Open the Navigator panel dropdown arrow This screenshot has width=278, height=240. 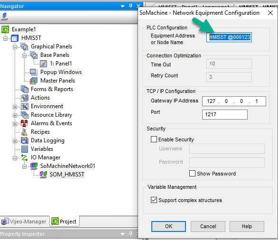[x=122, y=6]
